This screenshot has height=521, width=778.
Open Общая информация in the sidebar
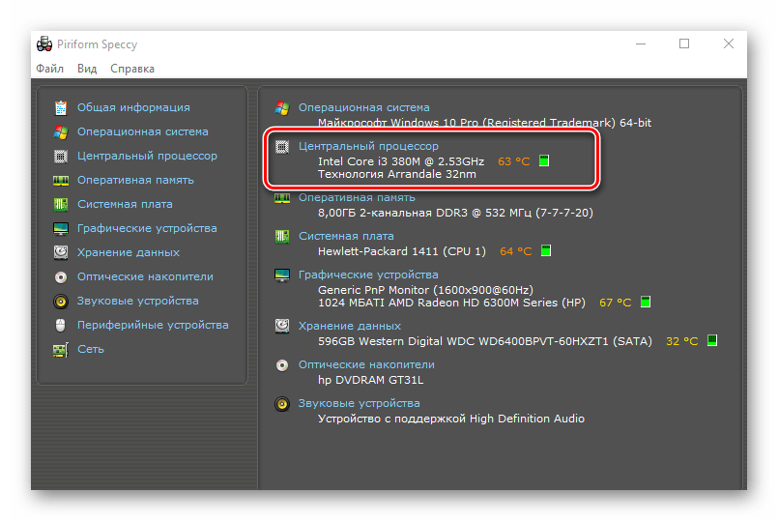[x=133, y=107]
